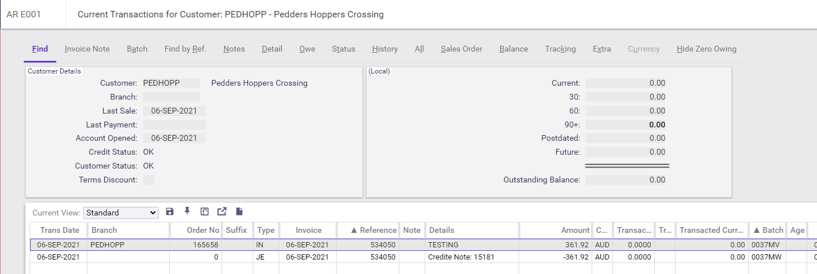Click the pin view icon
The image size is (817, 274).
point(187,212)
